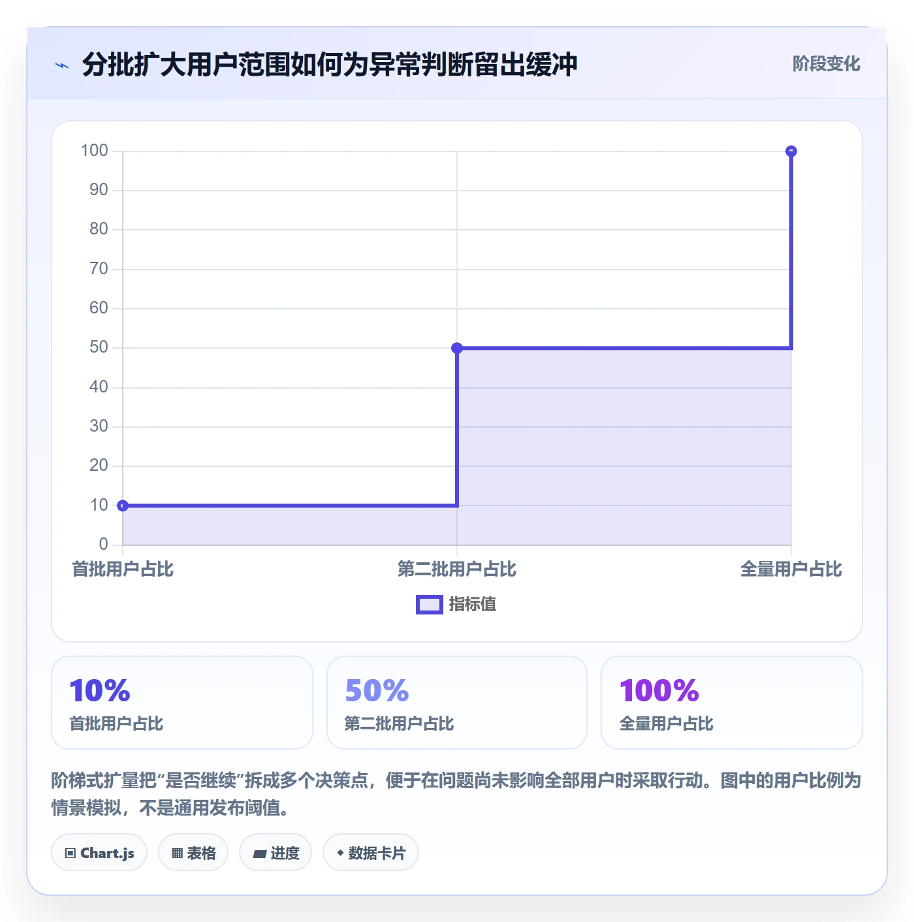Screen dimensions: 914x922
Task: Click the y-axis value 0
Action: tap(104, 545)
